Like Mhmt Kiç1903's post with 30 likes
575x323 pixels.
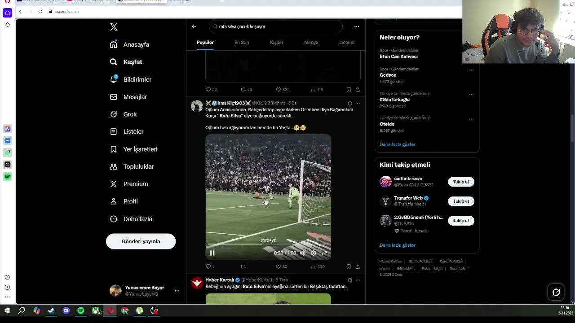pos(281,266)
